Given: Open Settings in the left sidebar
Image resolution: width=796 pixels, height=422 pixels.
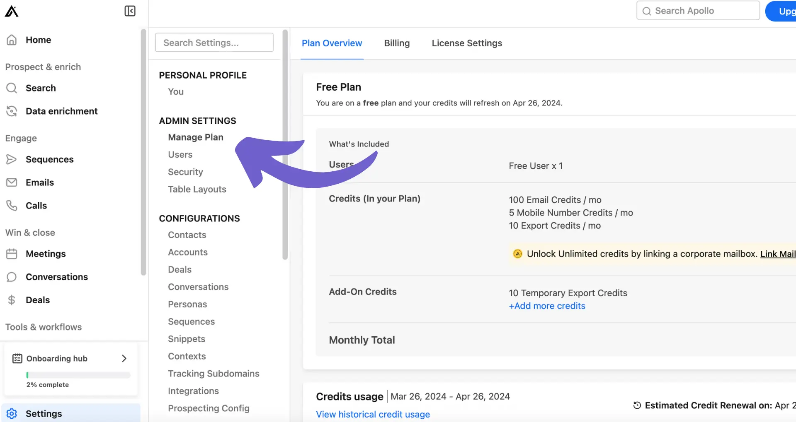Looking at the screenshot, I should pyautogui.click(x=70, y=414).
